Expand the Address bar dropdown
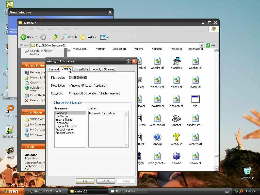This screenshot has height=195, width=260. (201, 45)
